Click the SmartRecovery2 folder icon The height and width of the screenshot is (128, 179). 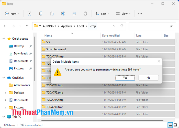pyautogui.click(x=43, y=49)
